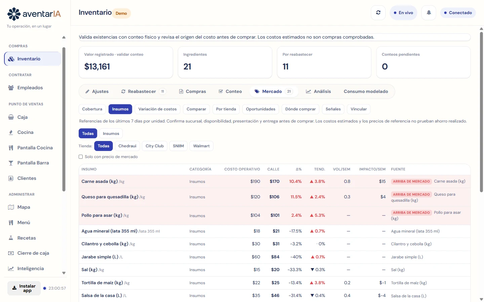This screenshot has width=484, height=302.
Task: Collapse sidebar using the up arrow
Action: click(x=64, y=37)
